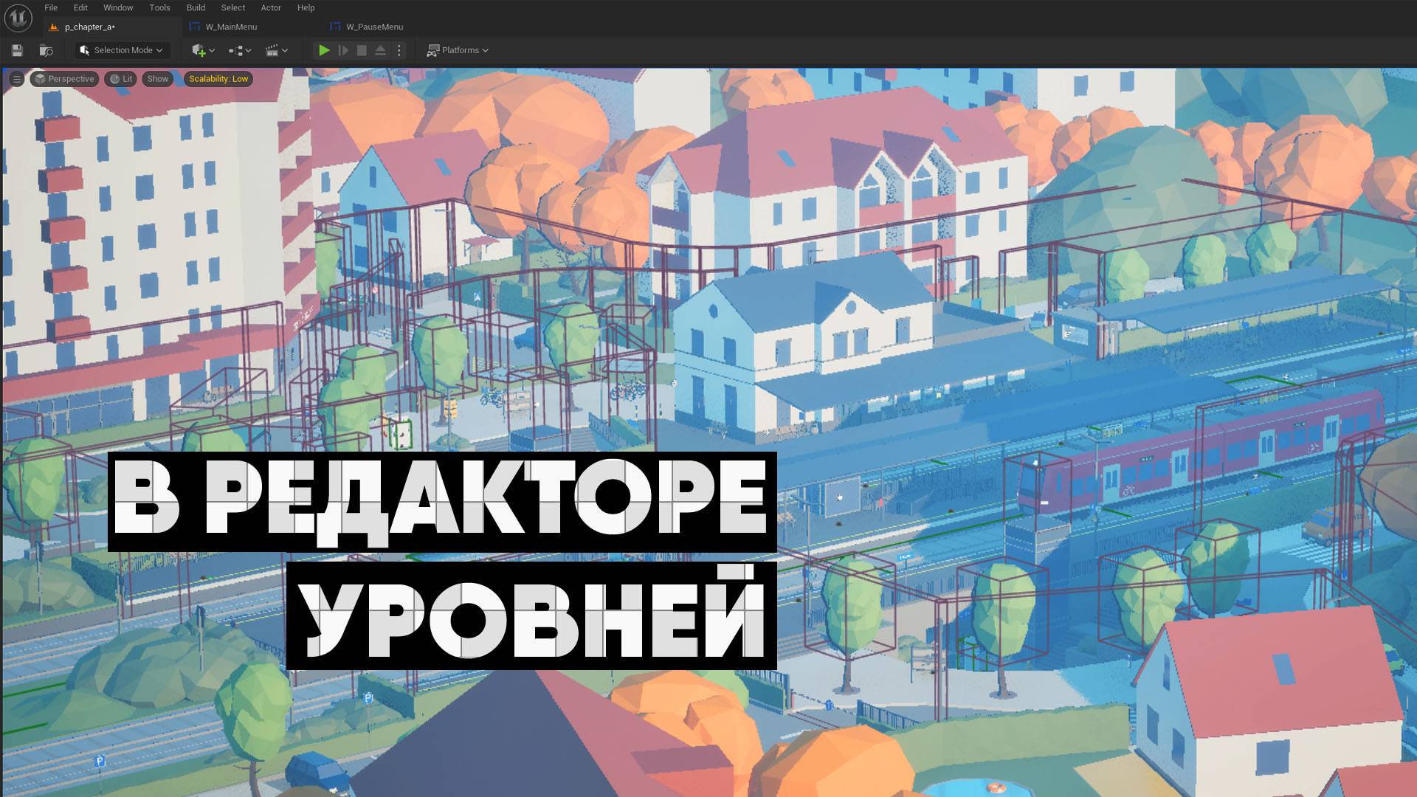Open Browse content folder search icon
The height and width of the screenshot is (797, 1417).
[46, 50]
